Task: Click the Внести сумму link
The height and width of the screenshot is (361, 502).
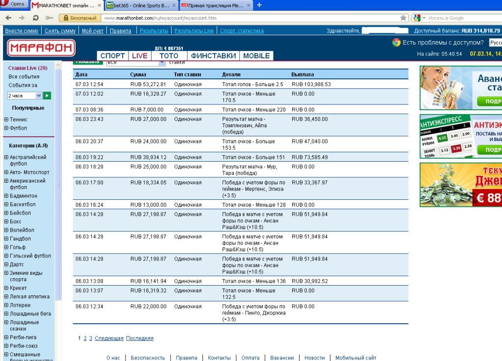Action: 22,31
